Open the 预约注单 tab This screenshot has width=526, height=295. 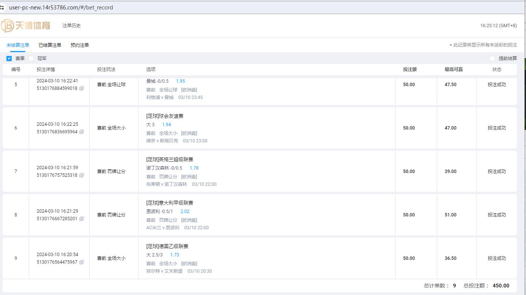[80, 45]
